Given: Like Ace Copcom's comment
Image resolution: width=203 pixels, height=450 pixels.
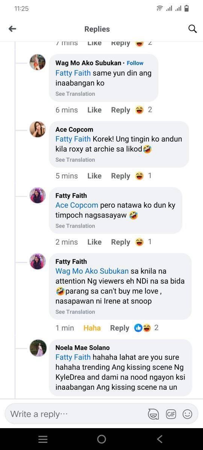Looking at the screenshot, I should click(x=94, y=176).
